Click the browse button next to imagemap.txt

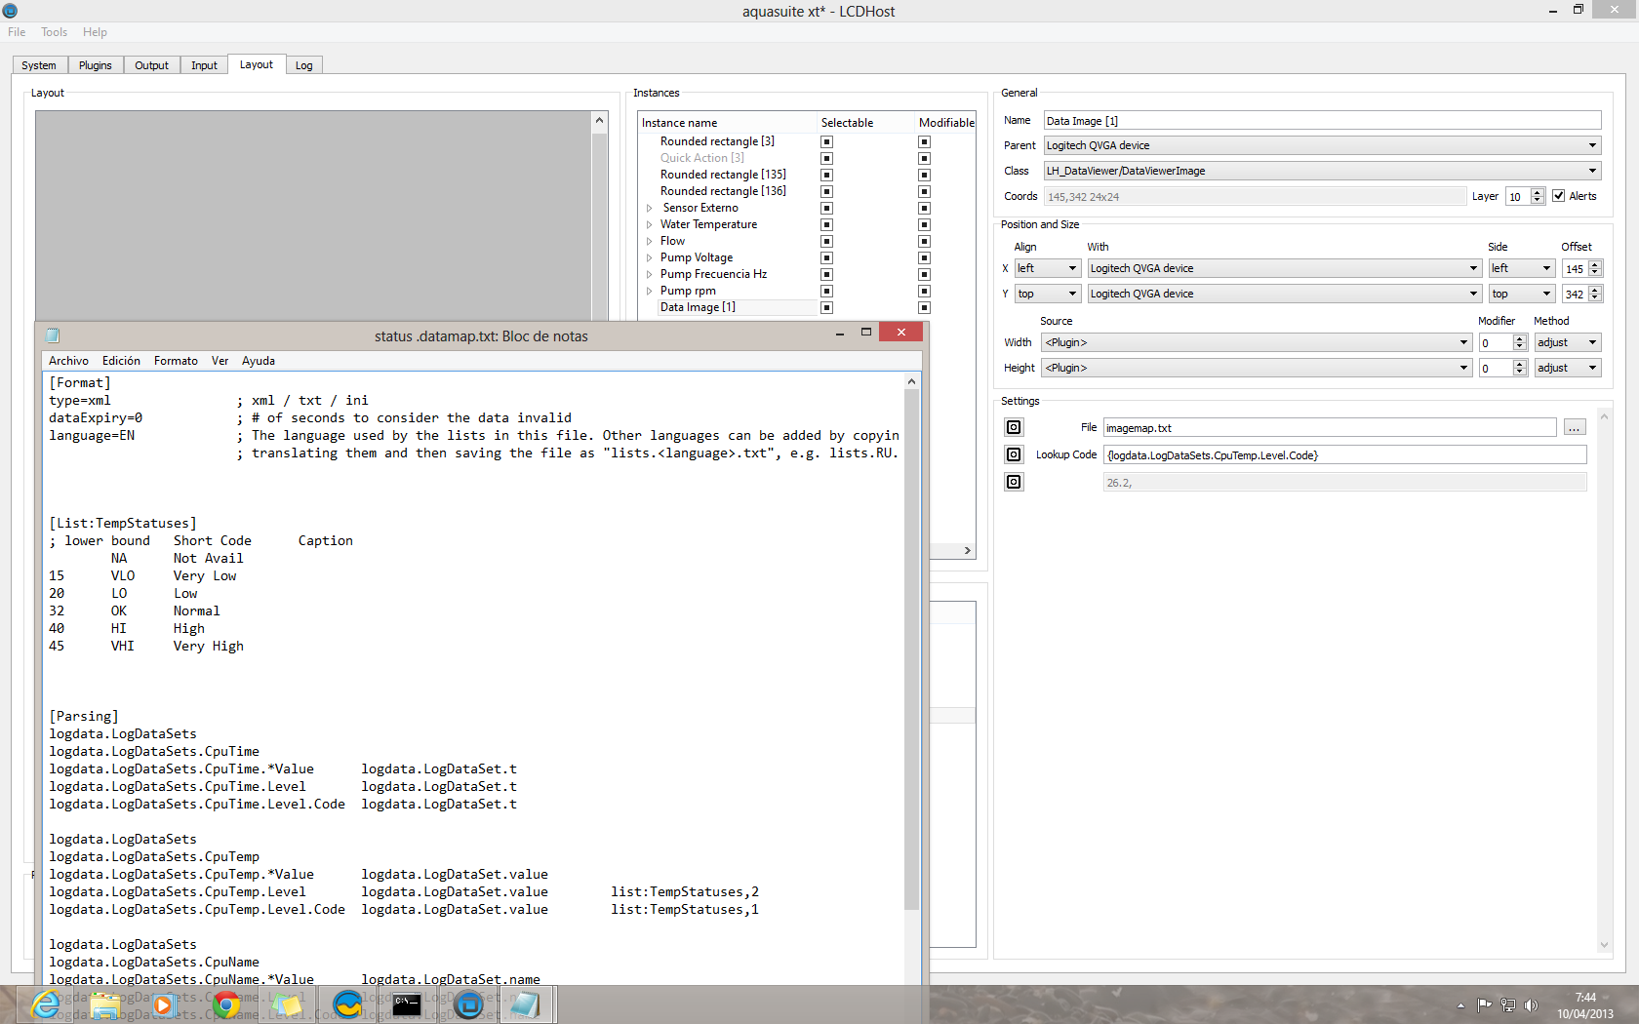click(1574, 428)
